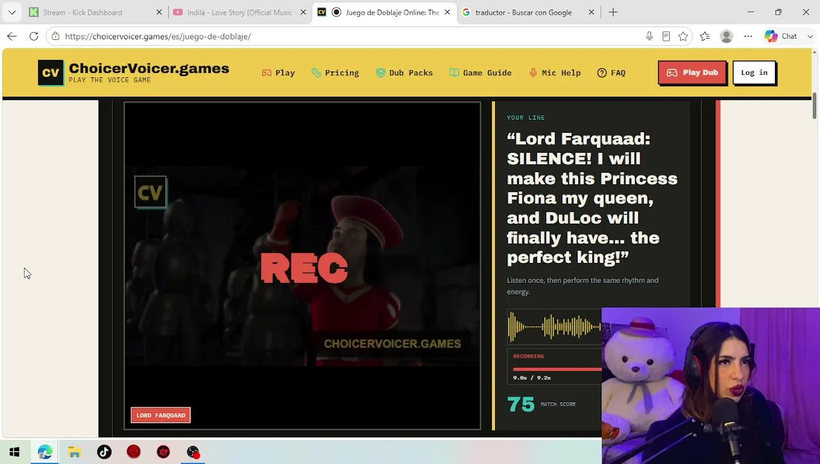Open Copilot Chat button
Screen dimensions: 820x464
click(x=781, y=36)
